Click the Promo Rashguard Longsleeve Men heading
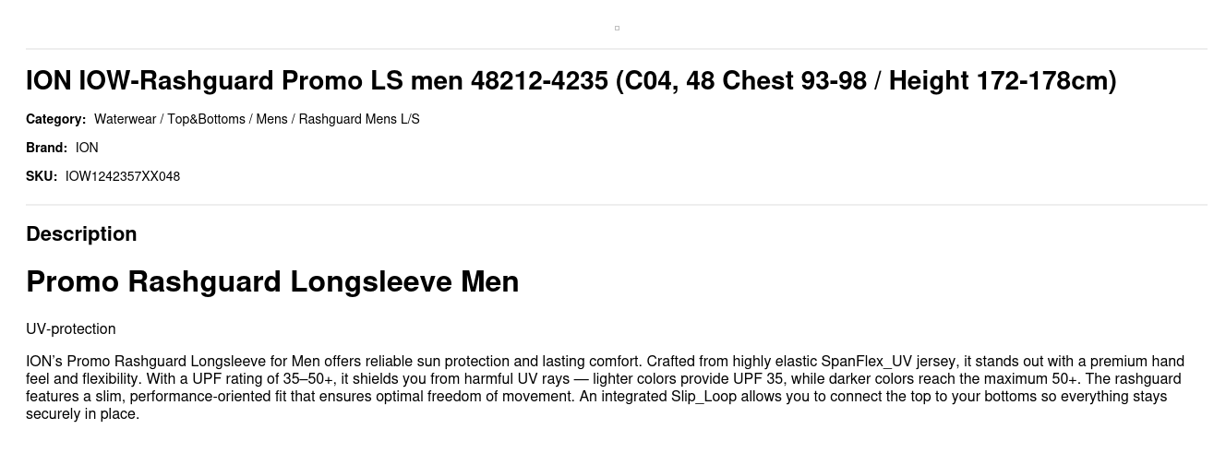Screen dimensions: 1226x465 pyautogui.click(x=272, y=281)
